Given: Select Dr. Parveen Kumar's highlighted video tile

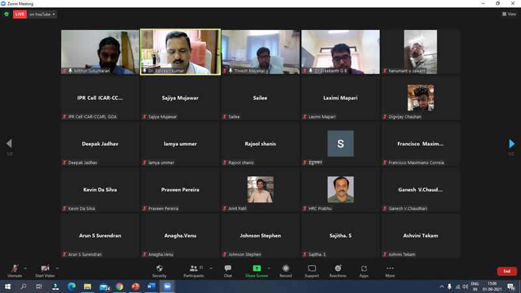Looking at the screenshot, I should (180, 52).
